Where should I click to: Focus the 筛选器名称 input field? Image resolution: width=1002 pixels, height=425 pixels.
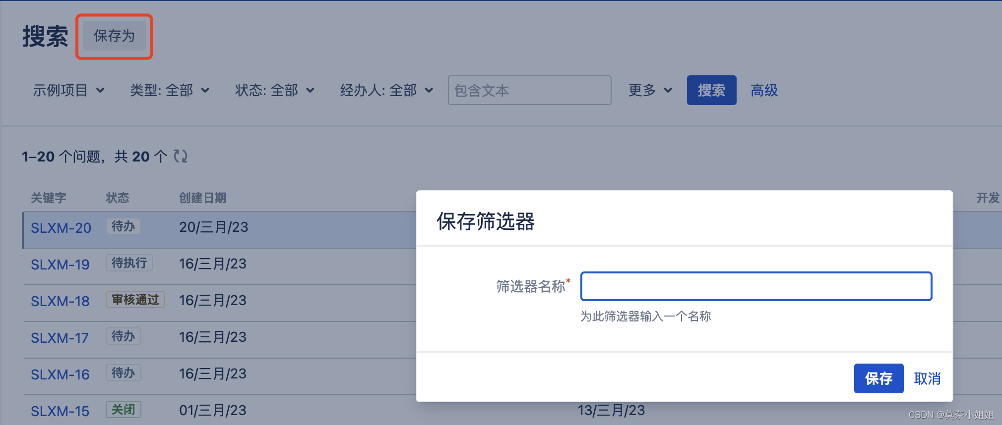pyautogui.click(x=756, y=286)
